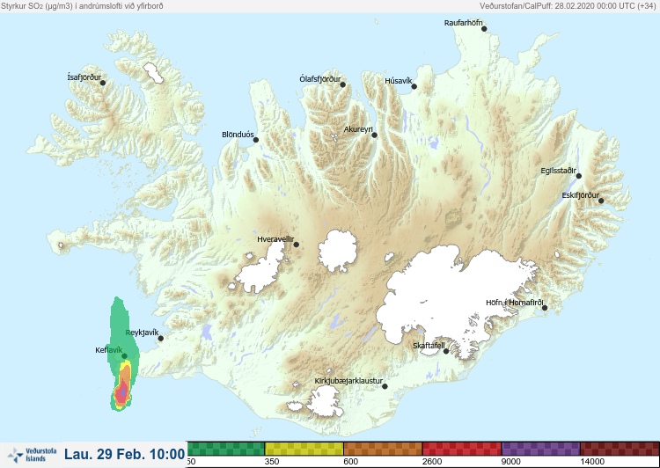Select the Ólafsfjörður station dot
This screenshot has width=660, height=468.
point(342,84)
